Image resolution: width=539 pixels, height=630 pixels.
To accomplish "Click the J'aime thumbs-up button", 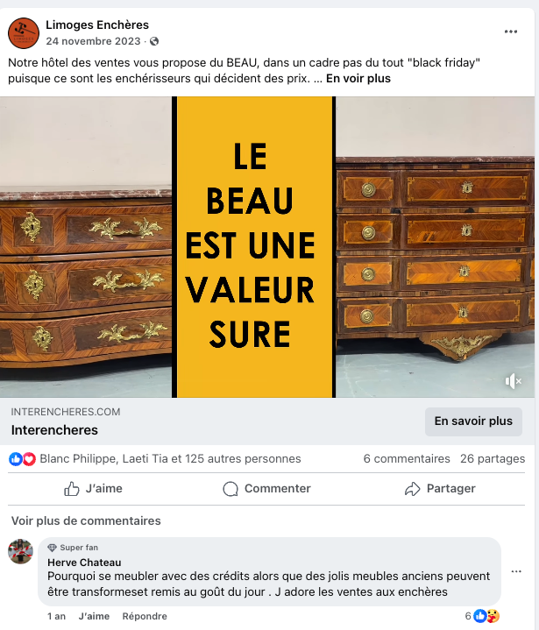I will (x=93, y=489).
